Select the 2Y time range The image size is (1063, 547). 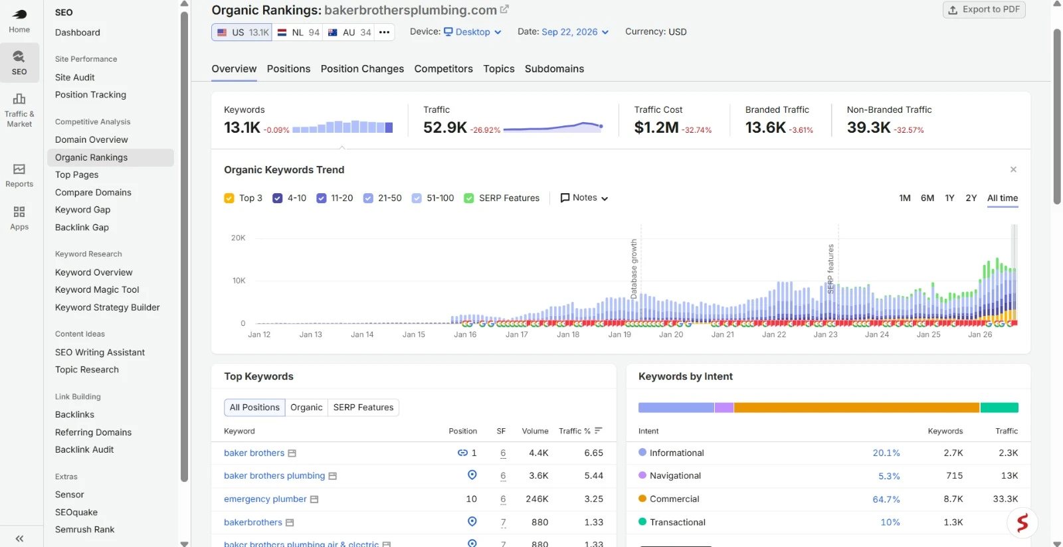click(x=971, y=198)
